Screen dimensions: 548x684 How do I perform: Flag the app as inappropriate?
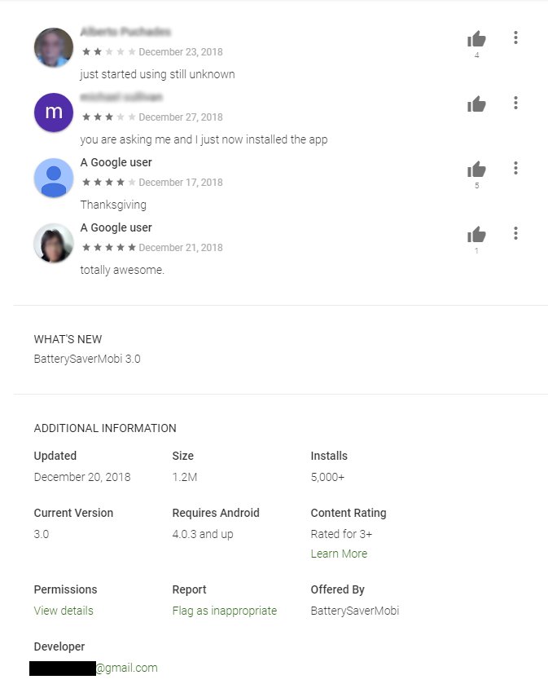[224, 611]
